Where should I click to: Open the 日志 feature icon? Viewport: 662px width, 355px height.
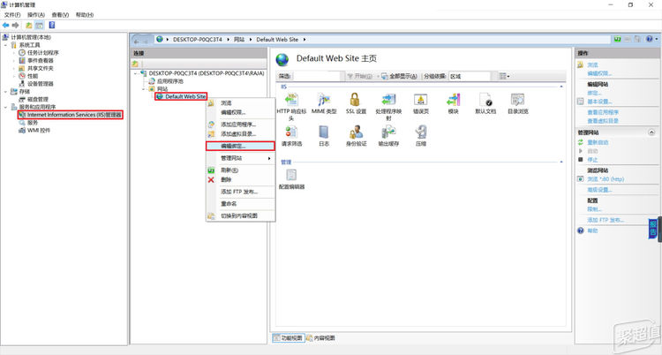click(323, 132)
